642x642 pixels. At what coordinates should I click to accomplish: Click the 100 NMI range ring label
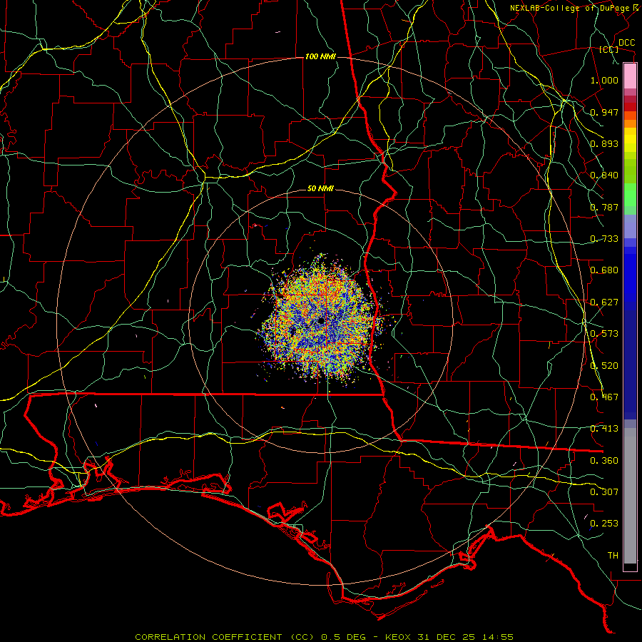click(x=320, y=56)
